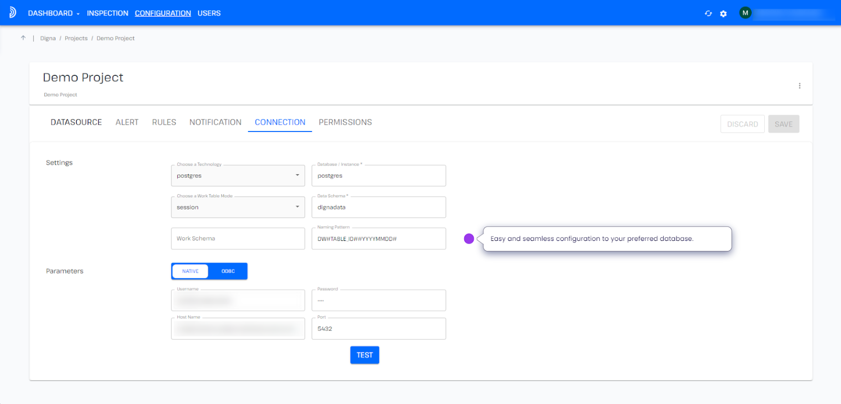Screen dimensions: 841x404
Task: Open the Dashboard menu dropdown
Action: [54, 13]
